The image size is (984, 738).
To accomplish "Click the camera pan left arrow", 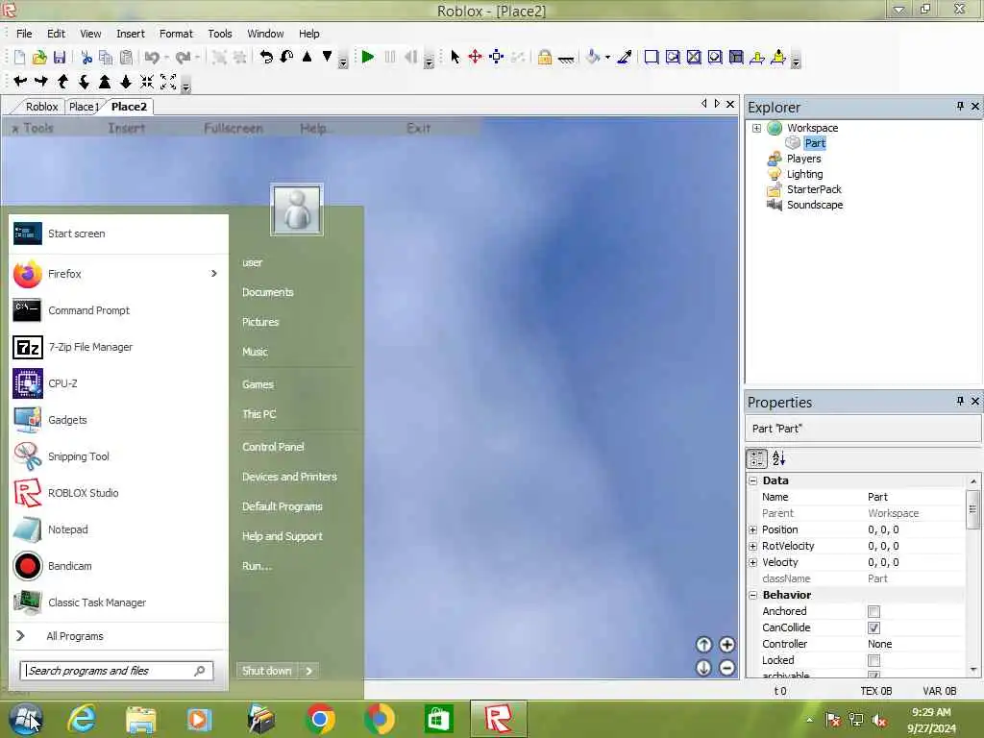I will [x=20, y=81].
